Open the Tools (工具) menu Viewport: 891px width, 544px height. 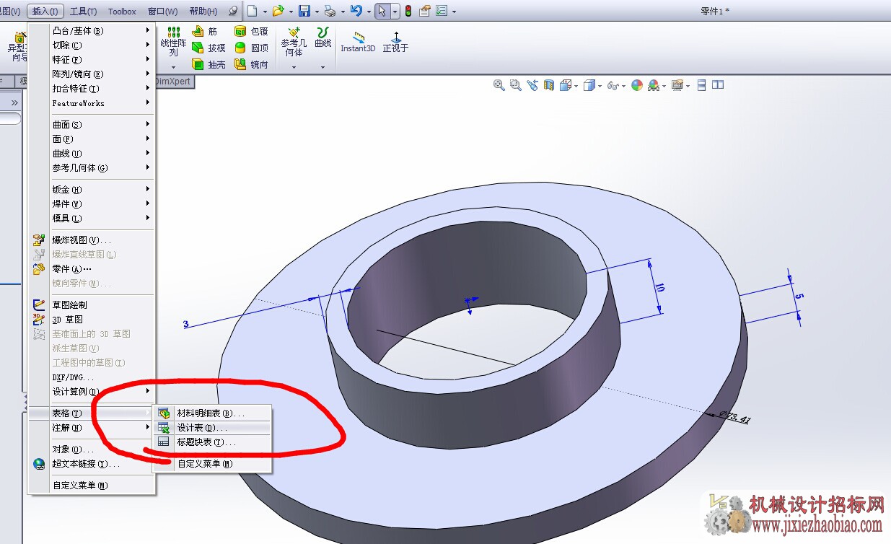(83, 11)
